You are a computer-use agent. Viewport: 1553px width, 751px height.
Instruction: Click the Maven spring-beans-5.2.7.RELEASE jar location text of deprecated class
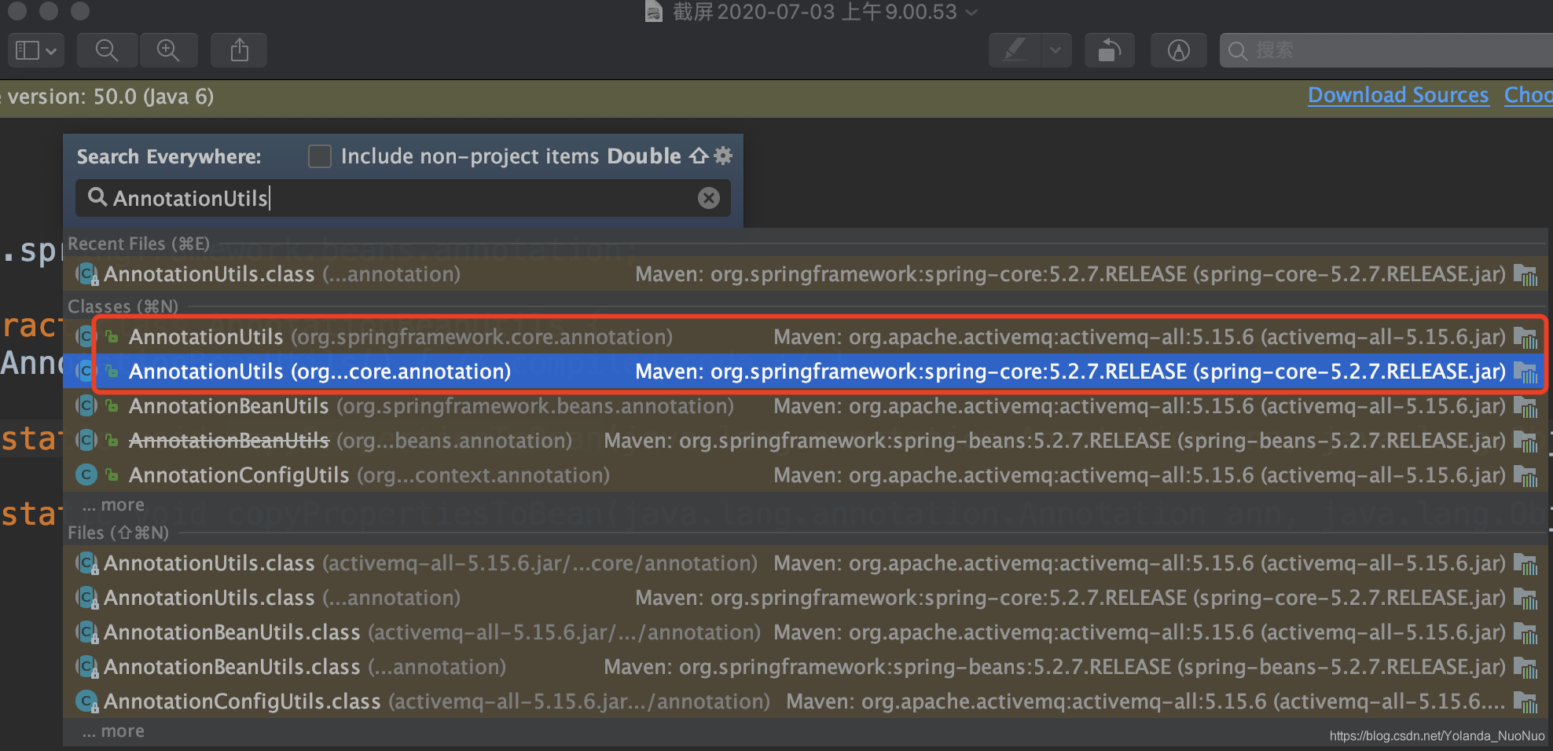tap(1055, 441)
